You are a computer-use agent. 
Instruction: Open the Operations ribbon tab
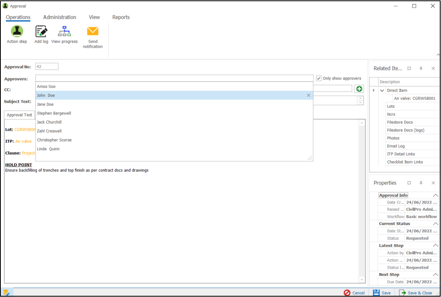18,17
